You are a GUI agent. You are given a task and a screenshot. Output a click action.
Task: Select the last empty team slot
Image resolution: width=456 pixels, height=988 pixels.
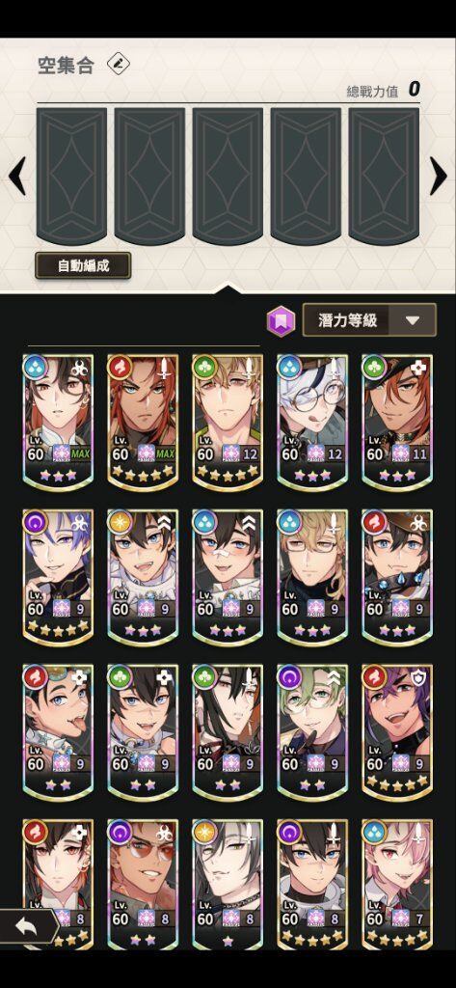[x=384, y=176]
